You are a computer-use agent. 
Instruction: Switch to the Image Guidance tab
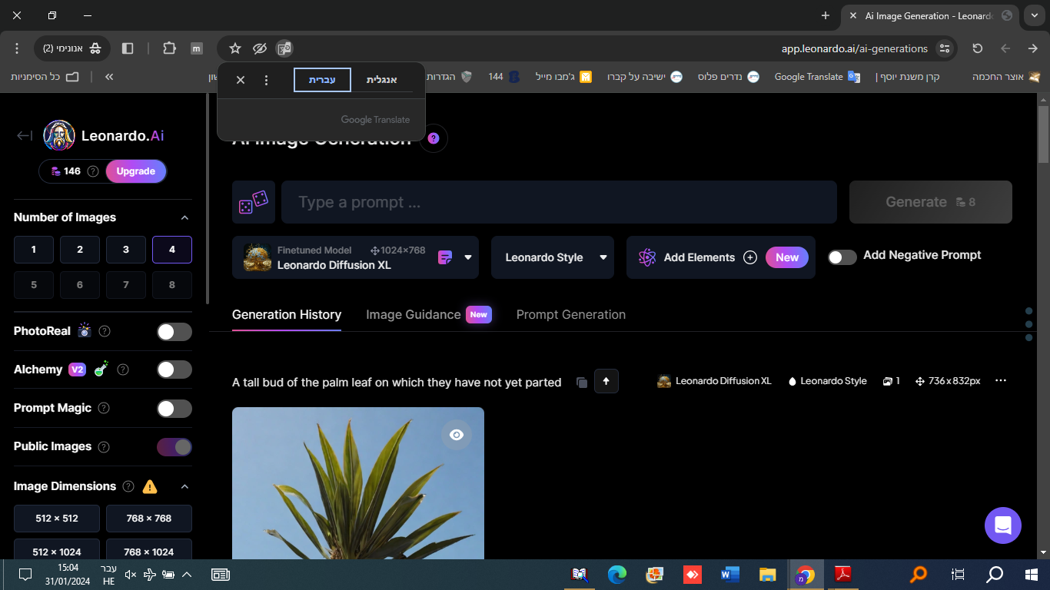413,314
